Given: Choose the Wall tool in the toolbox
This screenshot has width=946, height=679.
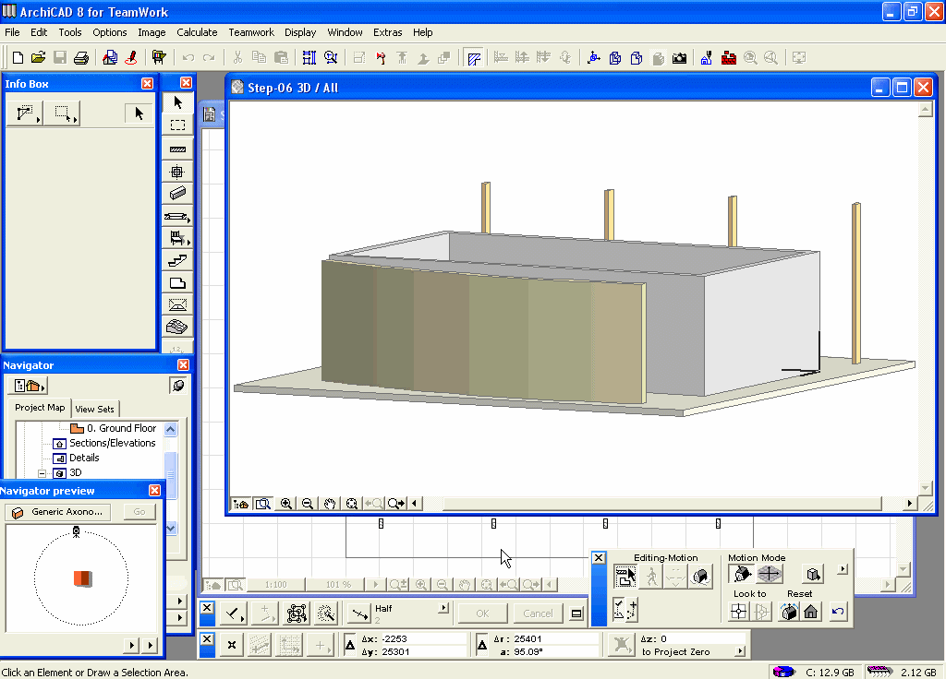Looking at the screenshot, I should pyautogui.click(x=178, y=149).
